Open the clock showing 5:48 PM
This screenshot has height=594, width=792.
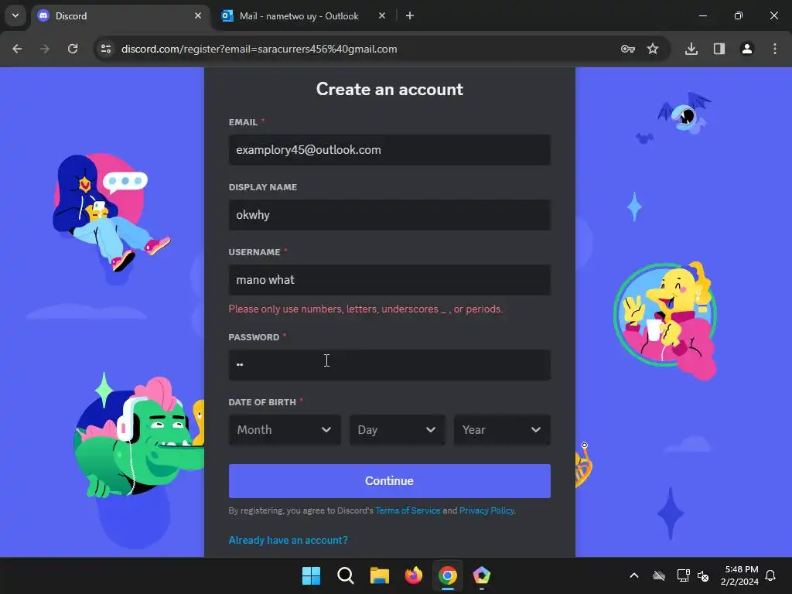(x=739, y=575)
